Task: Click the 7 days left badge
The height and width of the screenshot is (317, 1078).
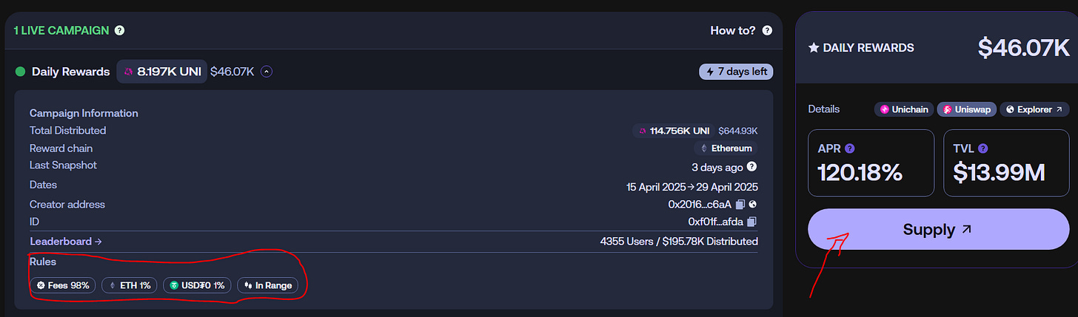Action: coord(736,72)
